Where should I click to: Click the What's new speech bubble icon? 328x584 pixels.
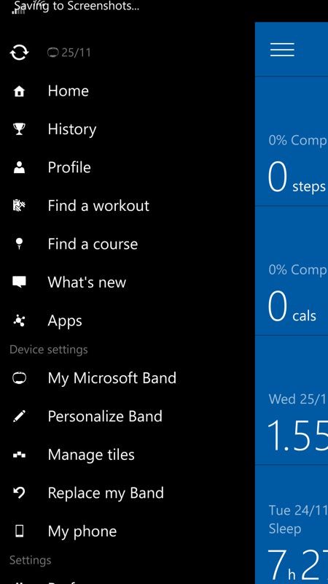point(19,282)
